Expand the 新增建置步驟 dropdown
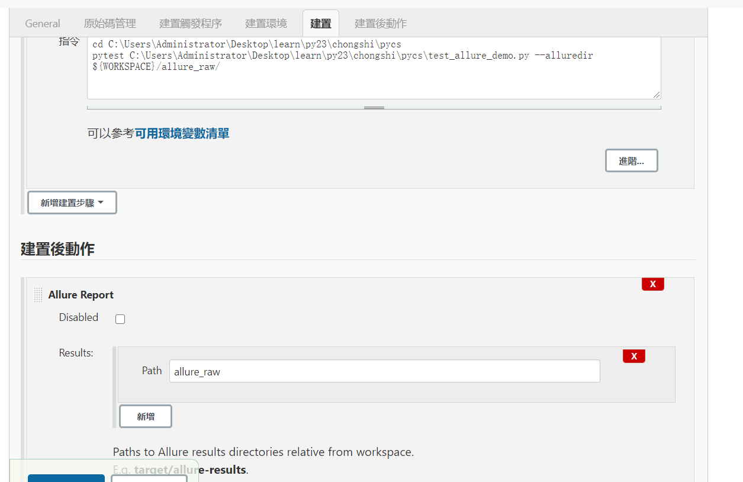 click(x=72, y=203)
